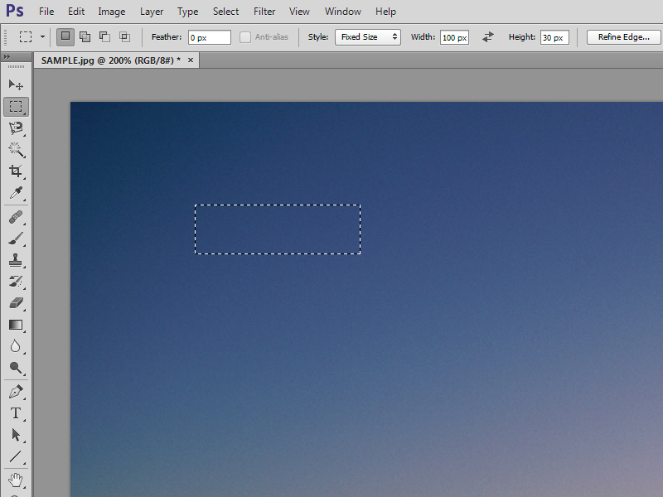Swap width and height values
663x497 pixels.
pos(488,37)
